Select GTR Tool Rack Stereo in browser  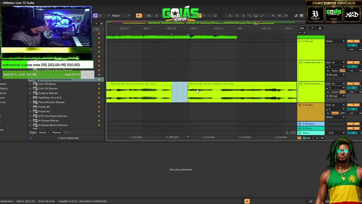(53, 116)
